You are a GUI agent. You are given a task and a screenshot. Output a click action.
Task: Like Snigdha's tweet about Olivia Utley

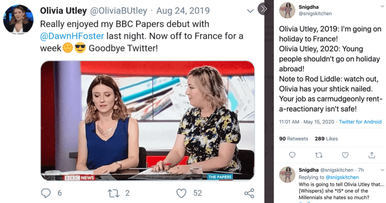(345, 155)
